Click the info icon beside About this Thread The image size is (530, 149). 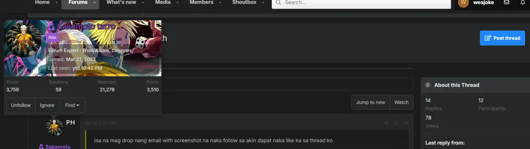pos(428,85)
